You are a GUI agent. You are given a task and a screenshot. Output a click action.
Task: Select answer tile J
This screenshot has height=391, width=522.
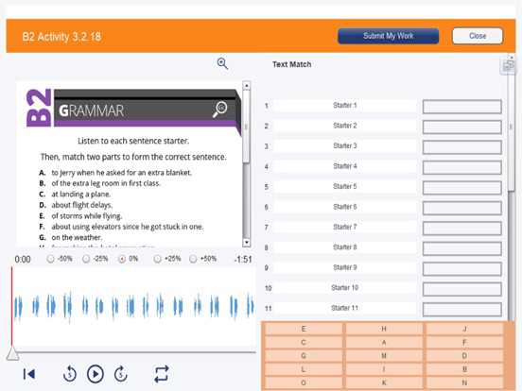coord(464,329)
